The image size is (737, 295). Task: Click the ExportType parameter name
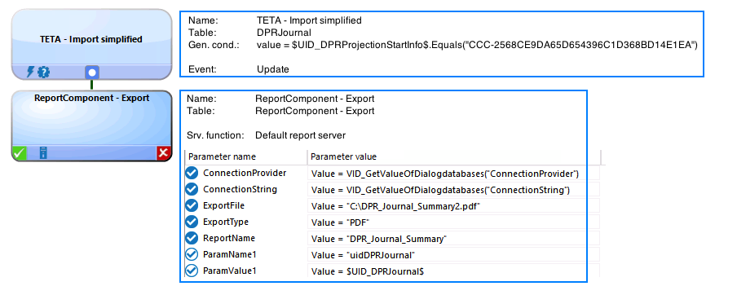click(226, 222)
